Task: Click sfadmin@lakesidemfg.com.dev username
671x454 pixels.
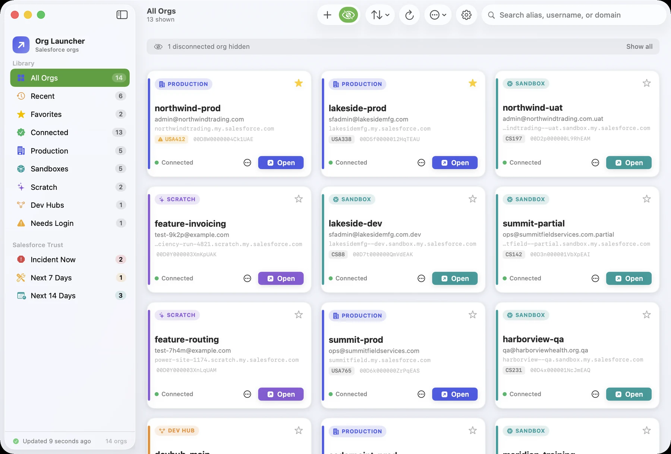Action: coord(375,234)
